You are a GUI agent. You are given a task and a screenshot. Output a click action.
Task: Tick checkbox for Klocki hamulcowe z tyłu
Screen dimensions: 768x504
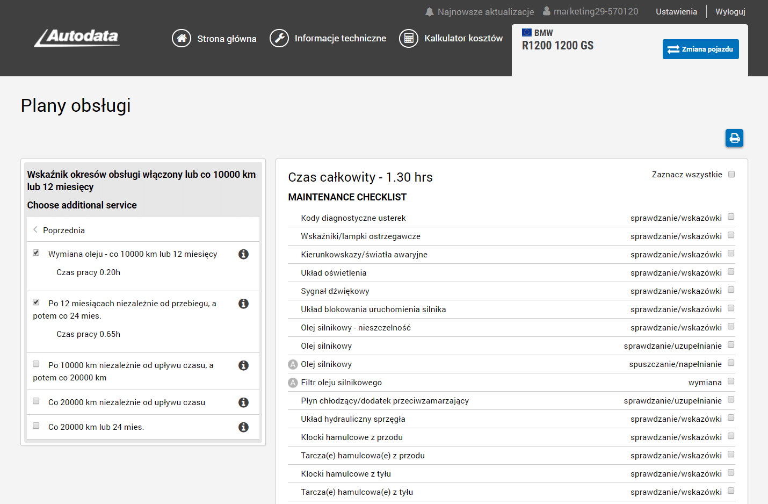(731, 473)
